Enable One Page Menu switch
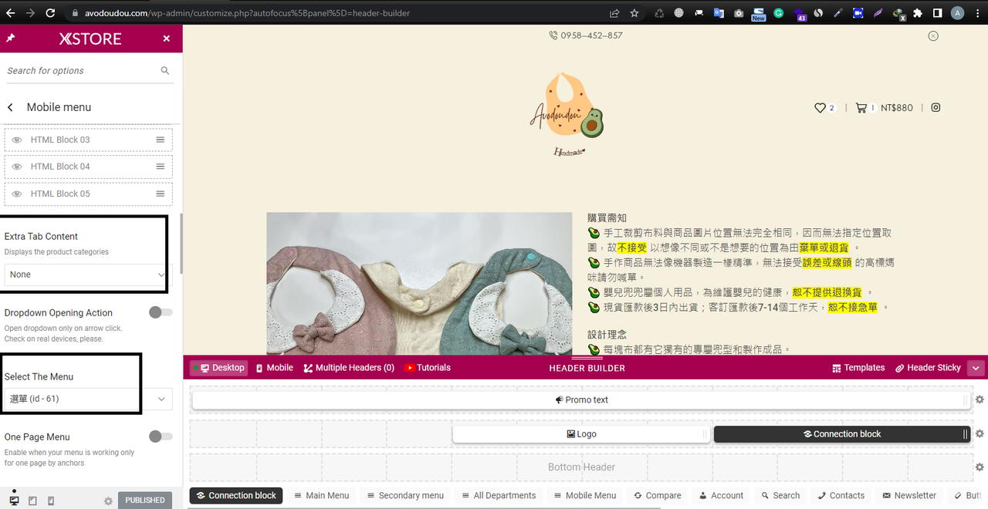The image size is (988, 509). 161,437
